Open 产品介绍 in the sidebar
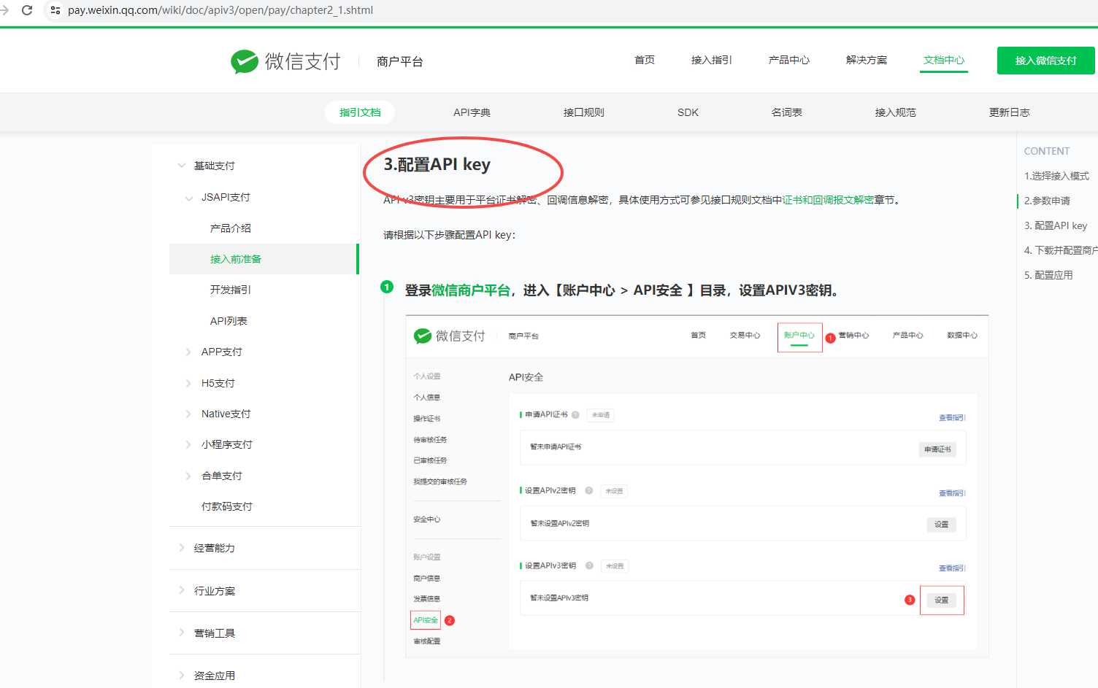The height and width of the screenshot is (688, 1098). coord(231,228)
